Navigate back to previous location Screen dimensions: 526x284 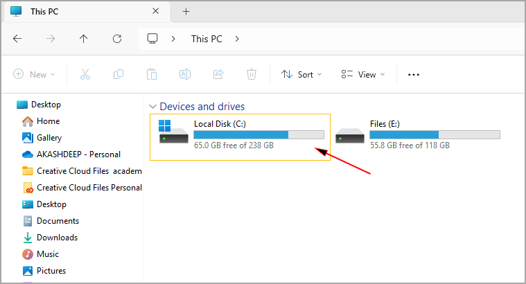pyautogui.click(x=17, y=39)
